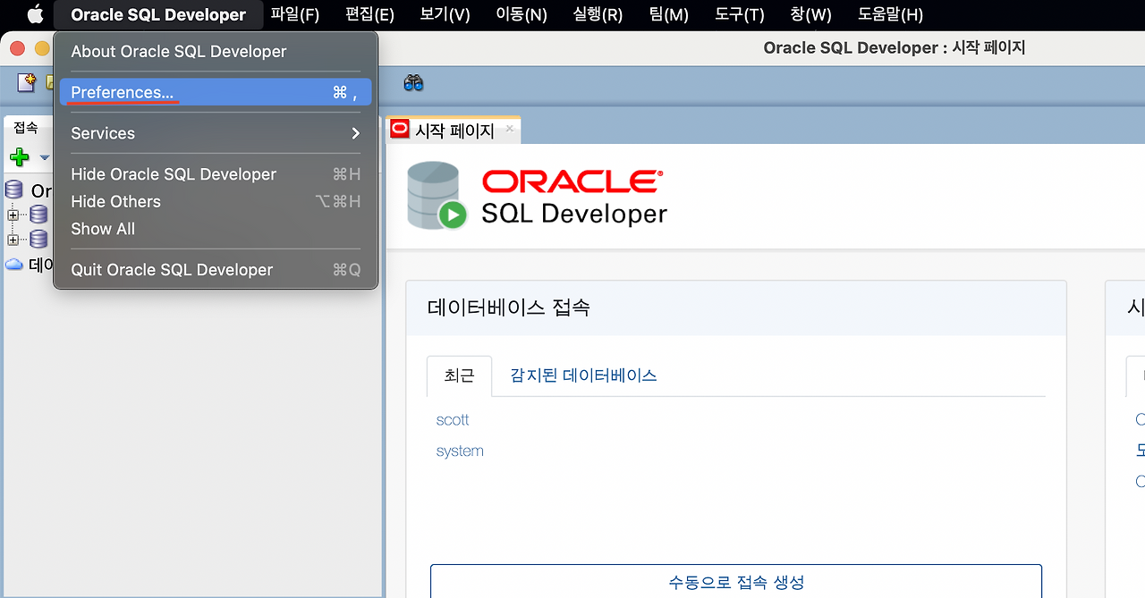Select the cloud icon in the connections panel
This screenshot has width=1145, height=598.
tap(13, 264)
